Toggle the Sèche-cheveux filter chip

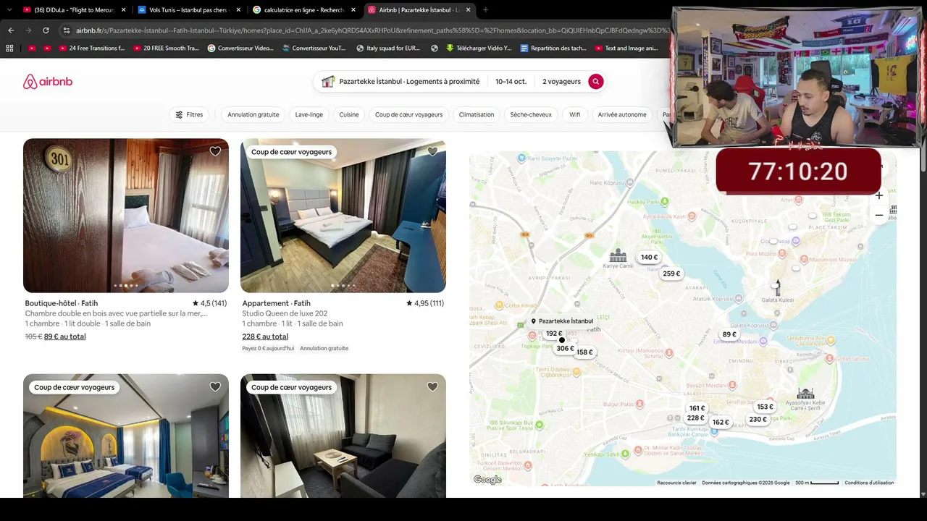(x=531, y=114)
